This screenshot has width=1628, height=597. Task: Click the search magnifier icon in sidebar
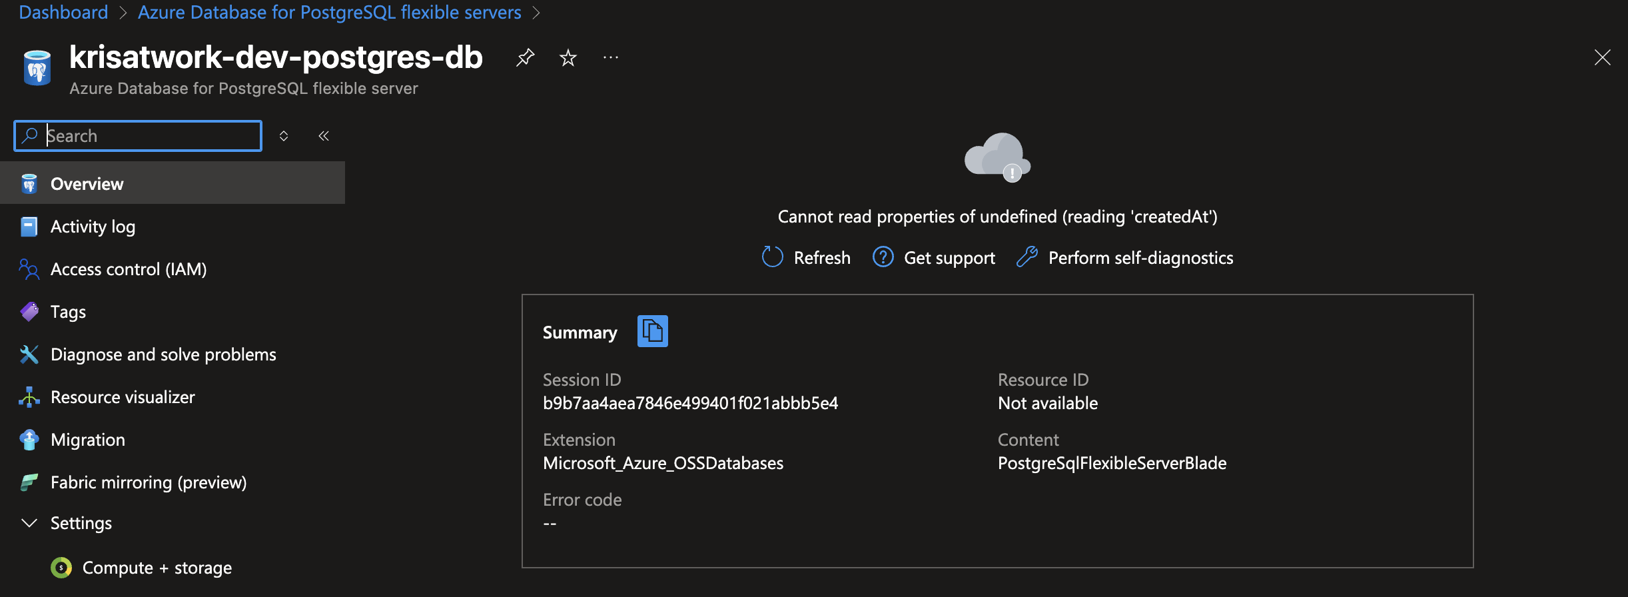click(x=29, y=136)
